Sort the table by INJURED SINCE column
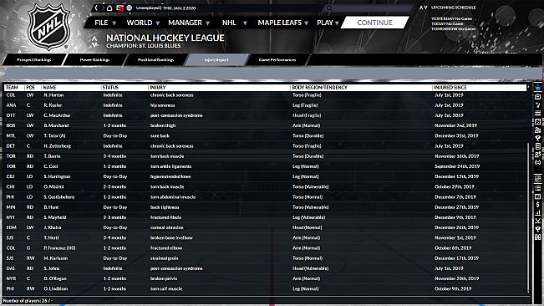Image resolution: width=544 pixels, height=306 pixels. (x=450, y=88)
